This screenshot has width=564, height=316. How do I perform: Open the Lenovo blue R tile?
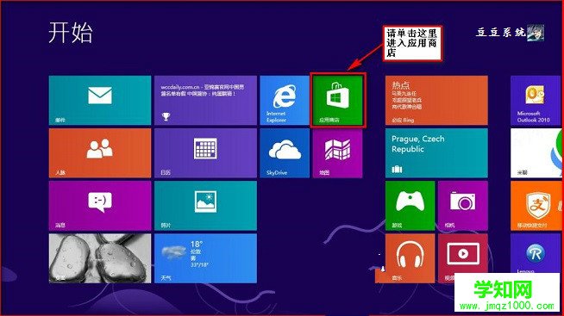(x=536, y=253)
